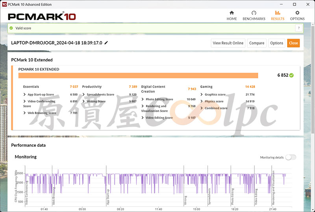315x212 pixels.
Task: Click the Essentials score 7 037
Action: 74,87
